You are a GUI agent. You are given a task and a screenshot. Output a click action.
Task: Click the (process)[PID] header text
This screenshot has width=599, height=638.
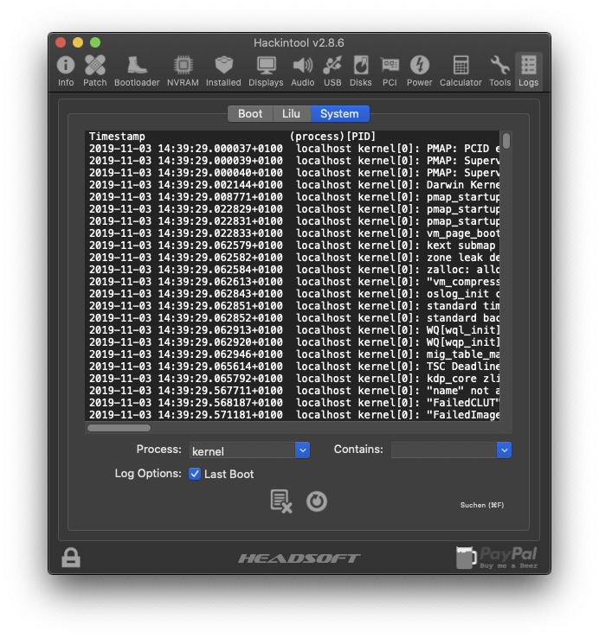point(332,137)
